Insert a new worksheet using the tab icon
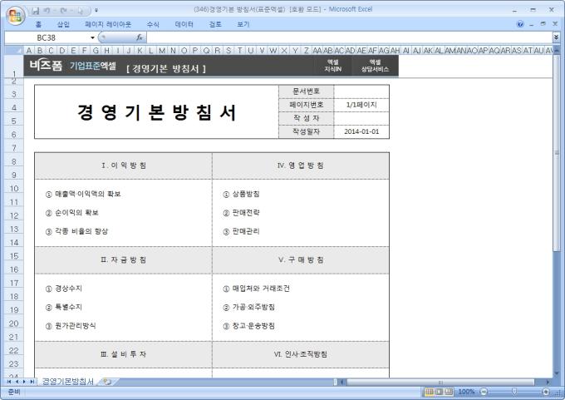The height and width of the screenshot is (400, 565). click(106, 381)
